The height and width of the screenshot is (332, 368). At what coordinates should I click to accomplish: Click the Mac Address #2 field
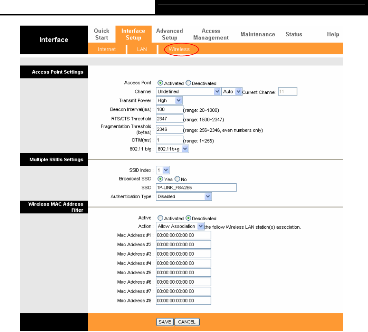pyautogui.click(x=183, y=245)
